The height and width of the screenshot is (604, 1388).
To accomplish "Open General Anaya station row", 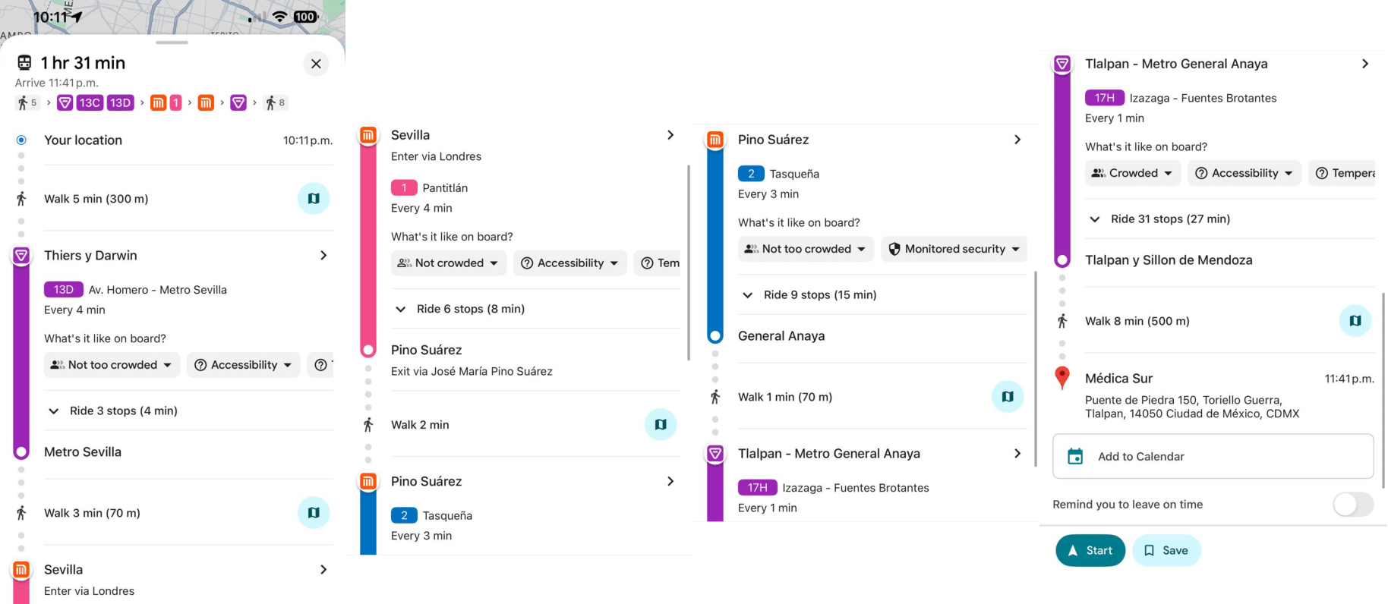I will pos(781,336).
